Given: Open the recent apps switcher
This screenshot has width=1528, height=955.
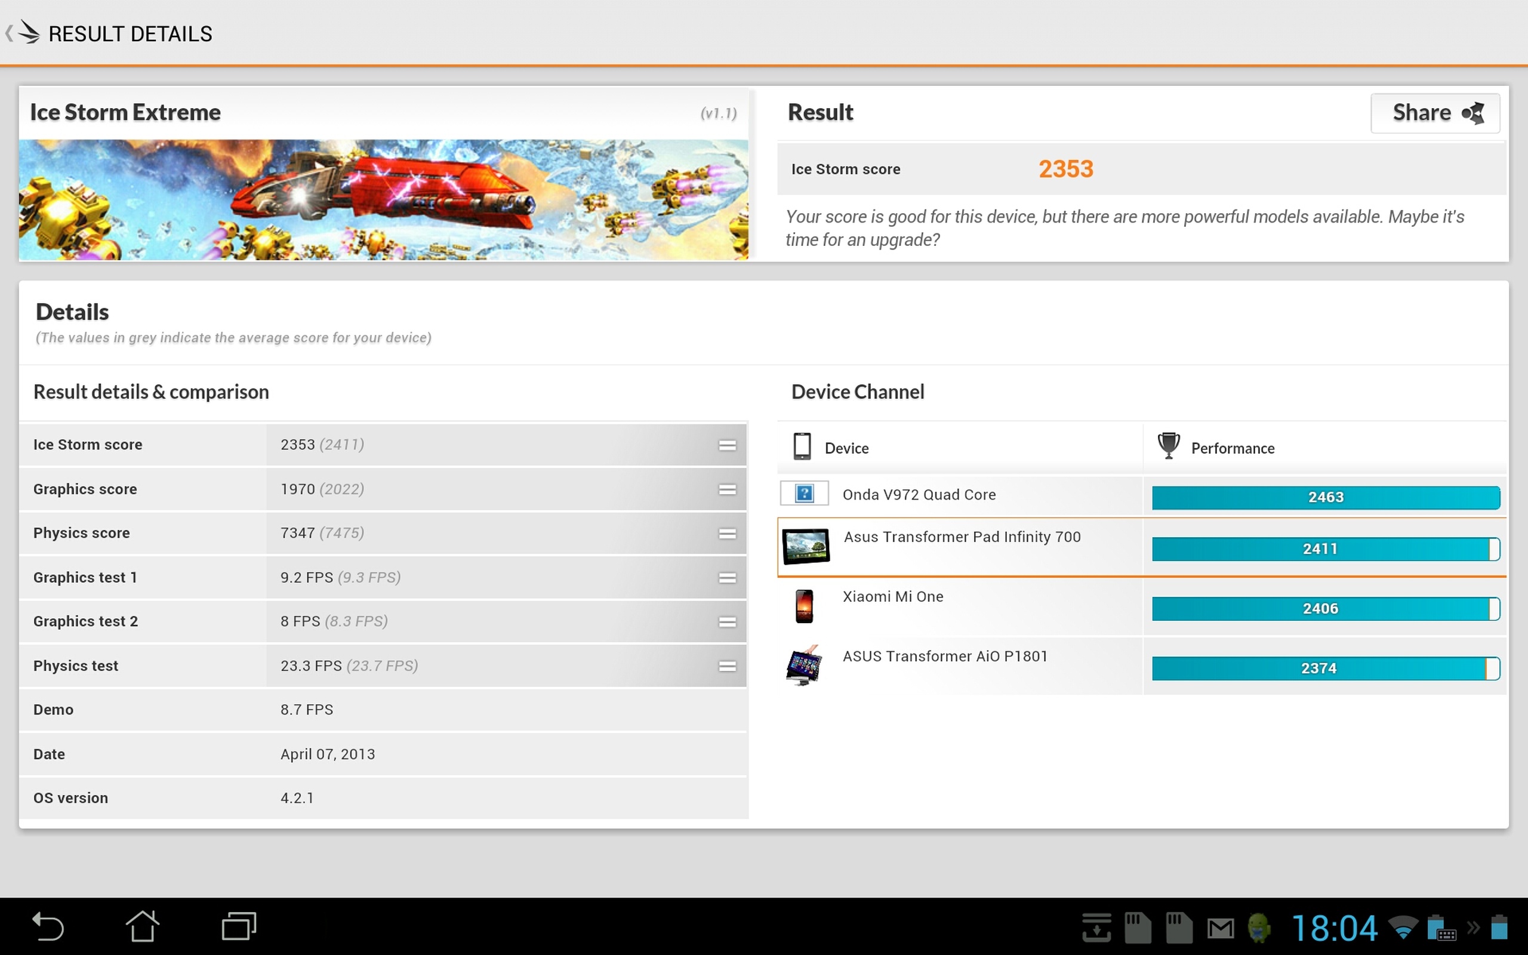Looking at the screenshot, I should pyautogui.click(x=239, y=927).
